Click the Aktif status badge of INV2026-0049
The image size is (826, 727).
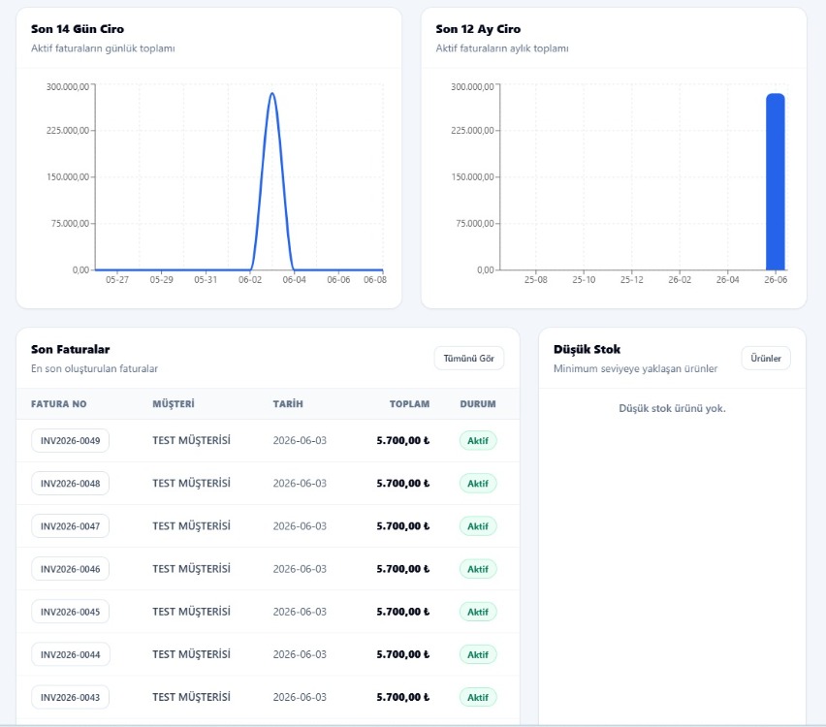click(x=478, y=440)
